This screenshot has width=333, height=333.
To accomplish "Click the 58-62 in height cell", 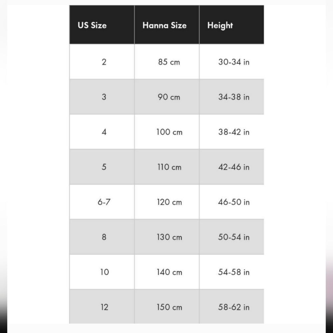I will (x=232, y=306).
